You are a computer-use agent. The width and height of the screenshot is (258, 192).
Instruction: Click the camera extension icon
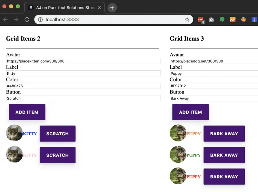[x=211, y=20]
